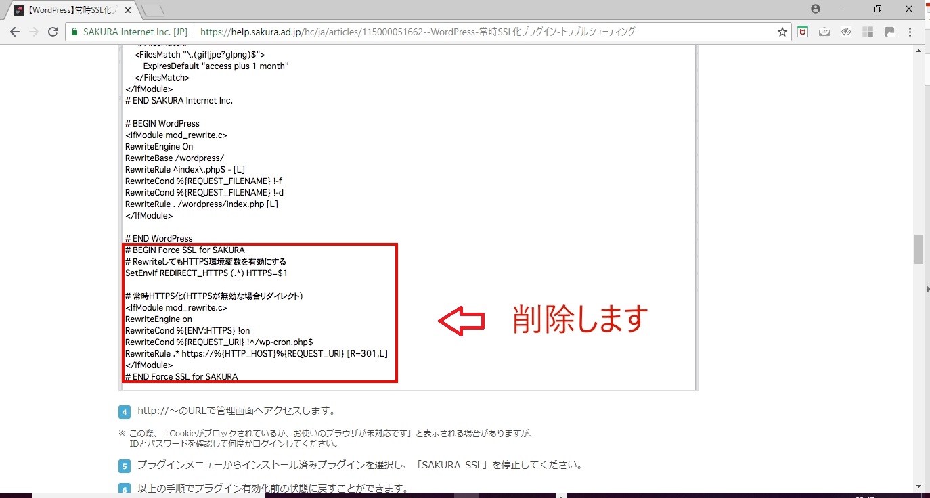Click the '# BEGIN Force SSL for SAKURA' line
This screenshot has width=930, height=498.
[x=185, y=250]
